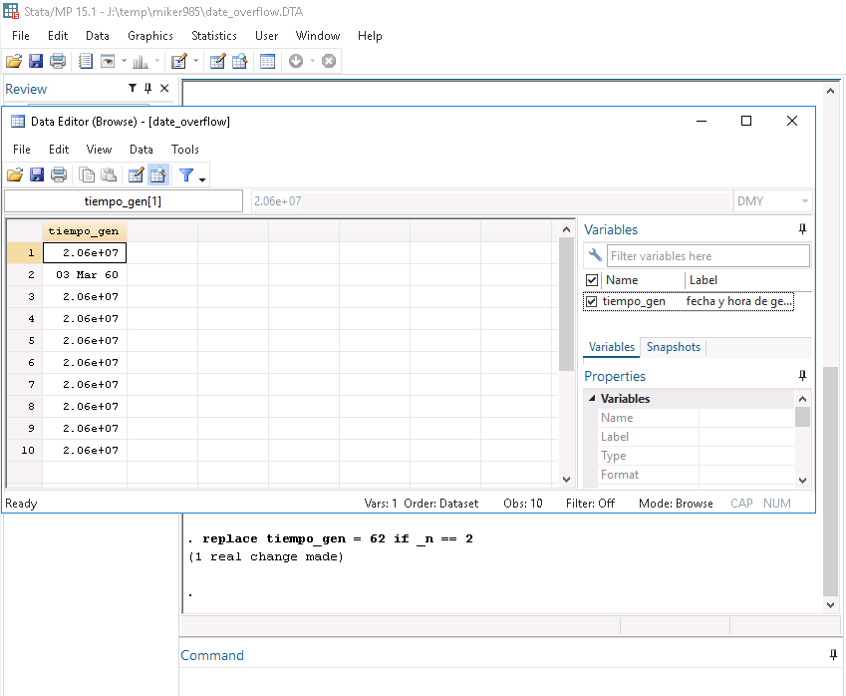Click down arrow of data grid scrollbar
The width and height of the screenshot is (846, 696).
coord(566,479)
